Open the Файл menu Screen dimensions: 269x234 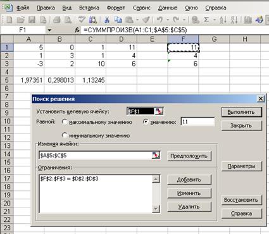(x=23, y=8)
